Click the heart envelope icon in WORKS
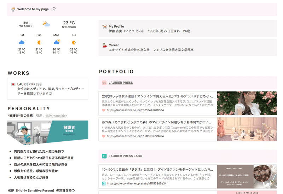Image resolution: width=283 pixels, height=194 pixels. (13, 84)
